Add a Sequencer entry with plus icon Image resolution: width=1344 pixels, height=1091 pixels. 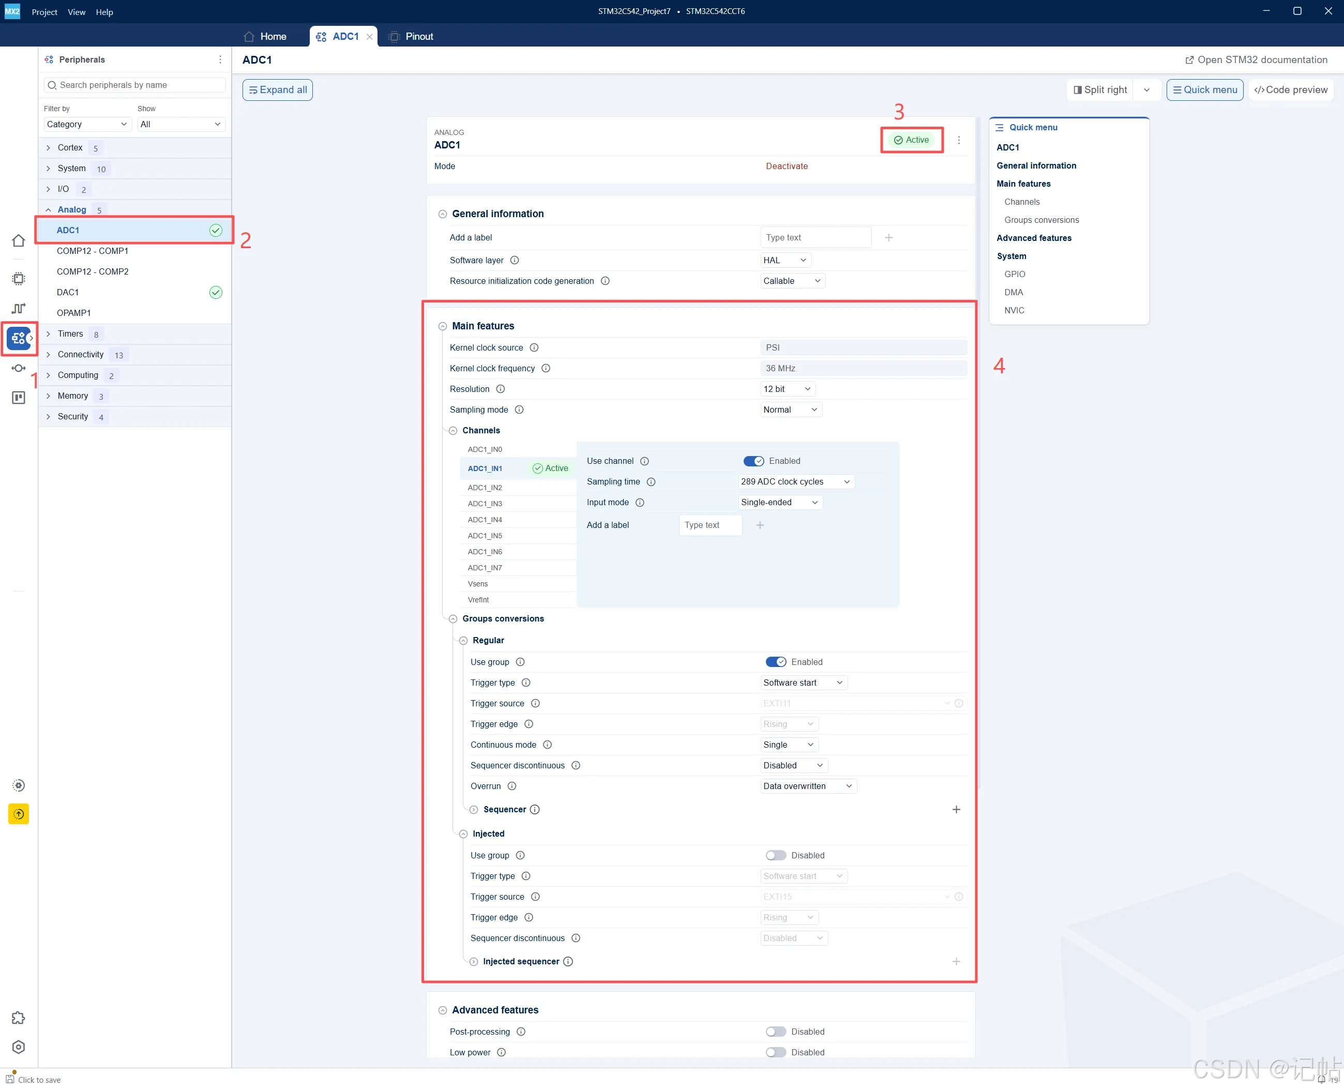point(956,809)
